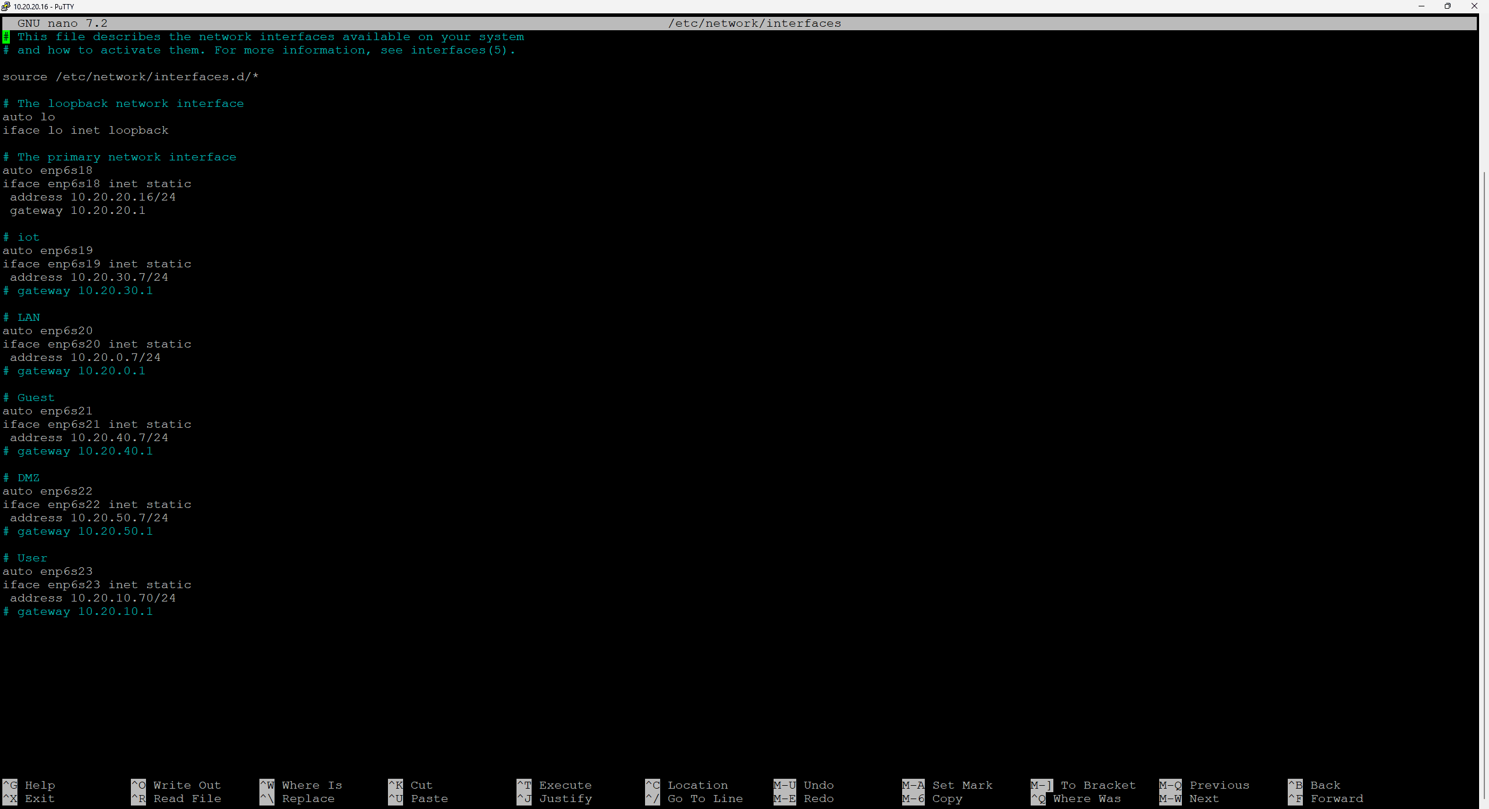1489x809 pixels.
Task: Click the Read File label
Action: 187,799
